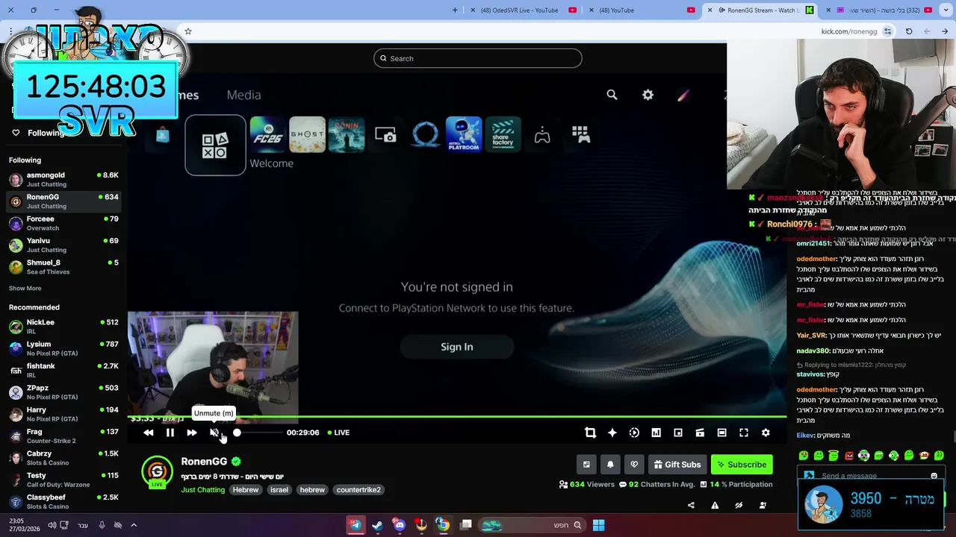Open the Windows Start button

(x=598, y=525)
